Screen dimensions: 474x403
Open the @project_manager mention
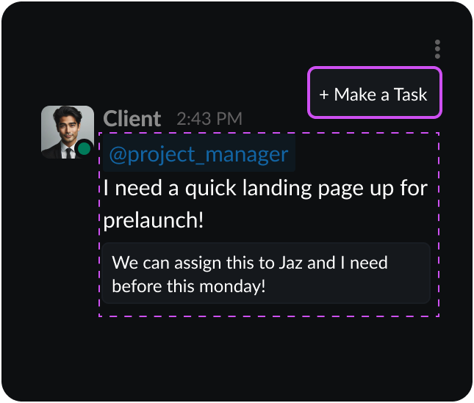click(x=198, y=154)
